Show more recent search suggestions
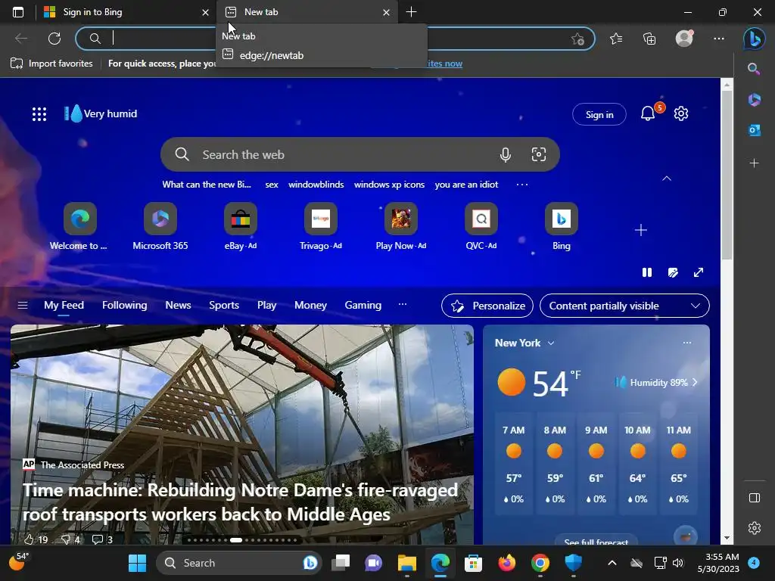775x581 pixels. 522,185
